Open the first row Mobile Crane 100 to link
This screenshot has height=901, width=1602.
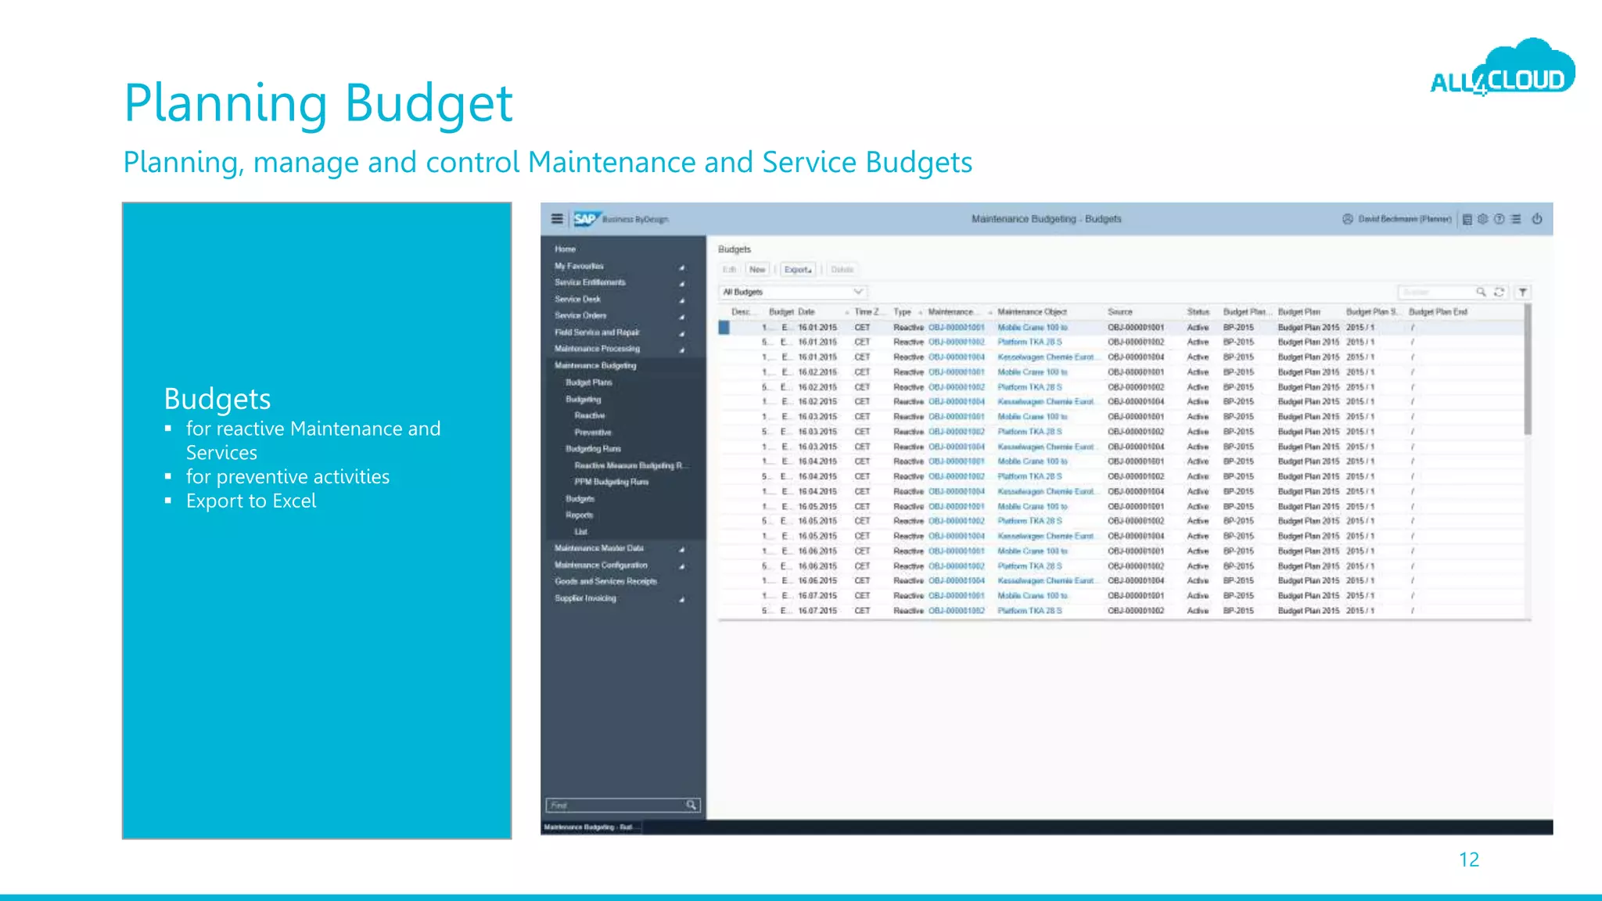pyautogui.click(x=1032, y=328)
